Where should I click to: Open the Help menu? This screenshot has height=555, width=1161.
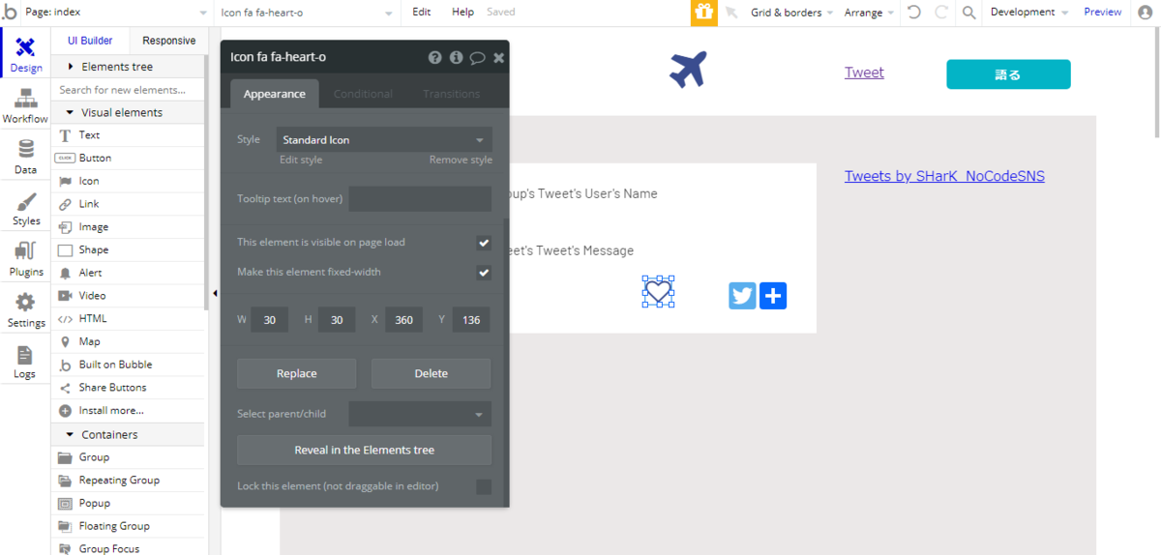click(462, 13)
